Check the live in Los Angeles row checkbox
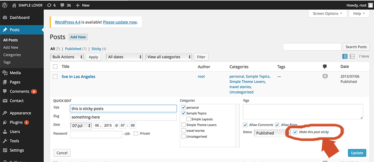The width and height of the screenshot is (374, 162). (x=55, y=77)
